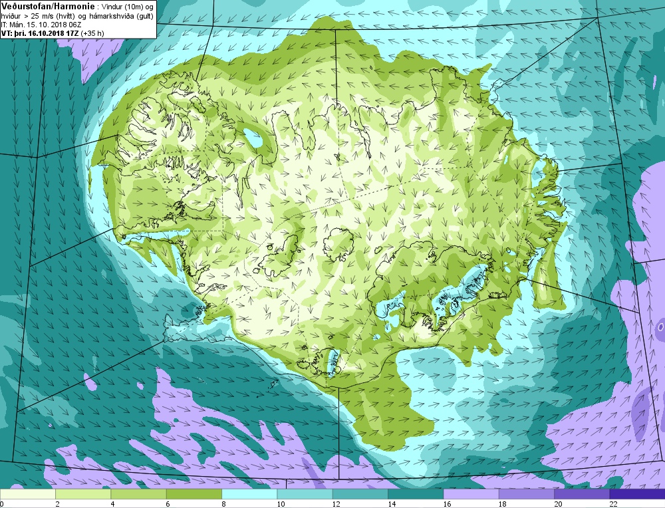This screenshot has height=508, width=665.
Task: Click the violet 20–22 m/s legend swatch
Action: (x=582, y=494)
